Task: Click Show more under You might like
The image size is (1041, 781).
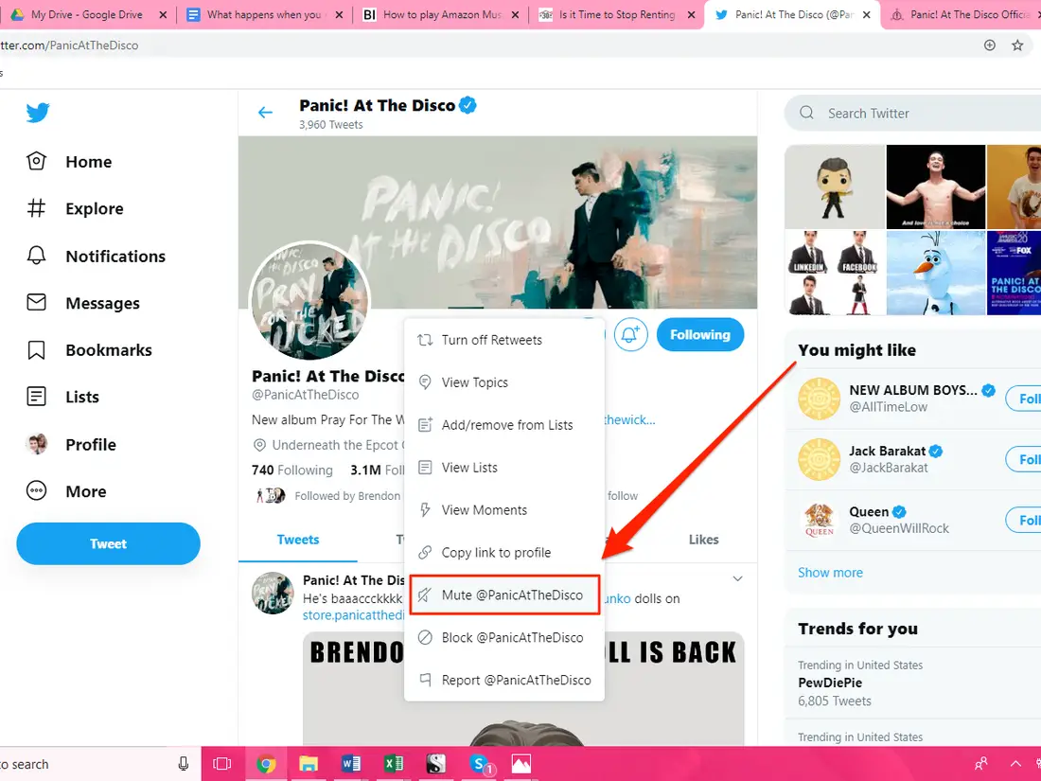Action: (x=830, y=573)
